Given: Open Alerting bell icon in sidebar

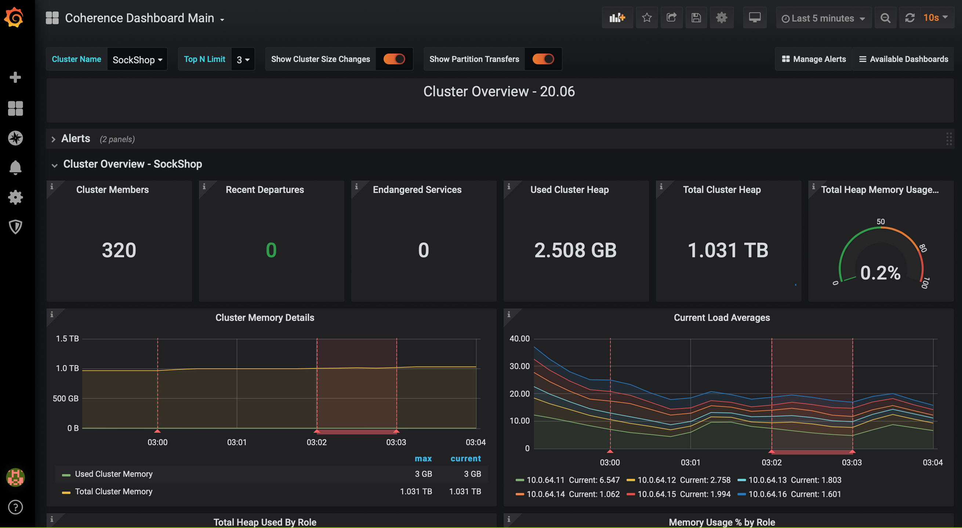Looking at the screenshot, I should click(x=15, y=168).
